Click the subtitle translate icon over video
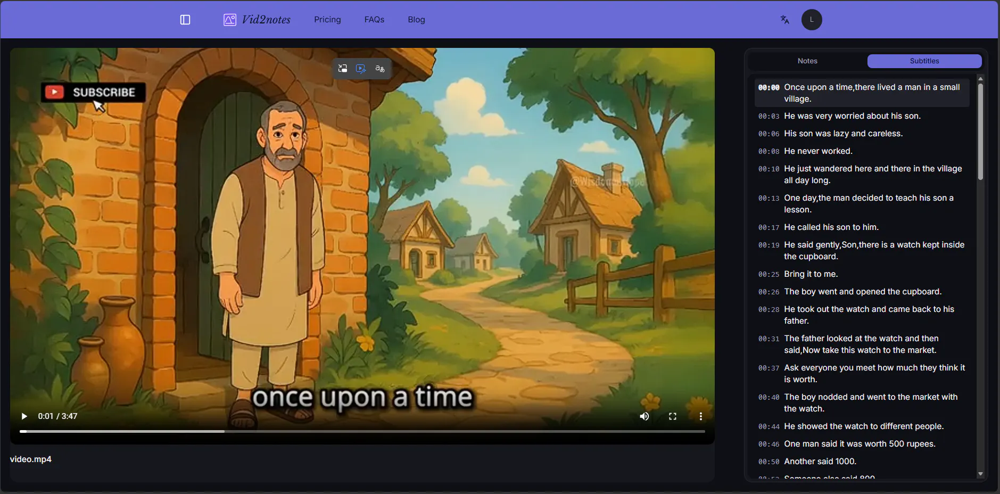 (380, 69)
